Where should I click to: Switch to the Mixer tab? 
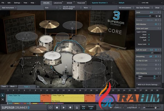pos(69,3)
